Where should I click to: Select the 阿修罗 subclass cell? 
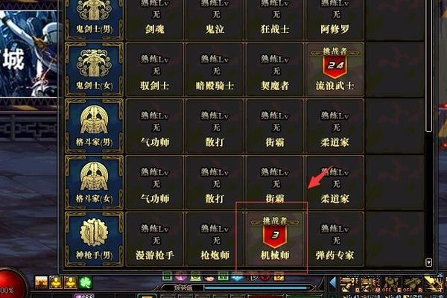[335, 19]
